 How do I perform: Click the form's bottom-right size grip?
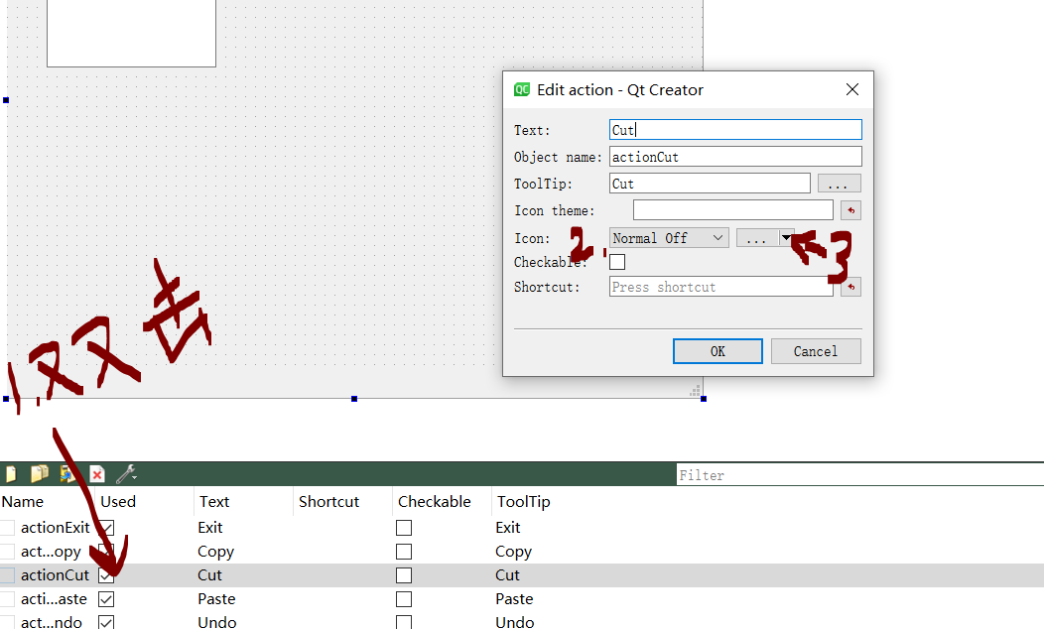coord(695,391)
